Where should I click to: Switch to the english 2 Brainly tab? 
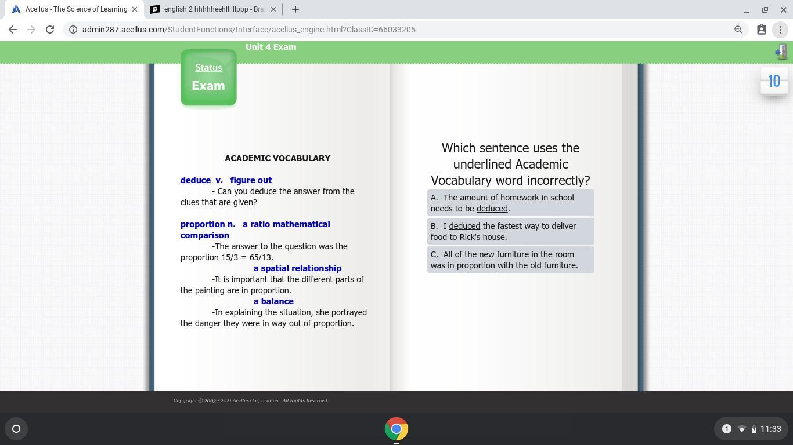[x=213, y=9]
